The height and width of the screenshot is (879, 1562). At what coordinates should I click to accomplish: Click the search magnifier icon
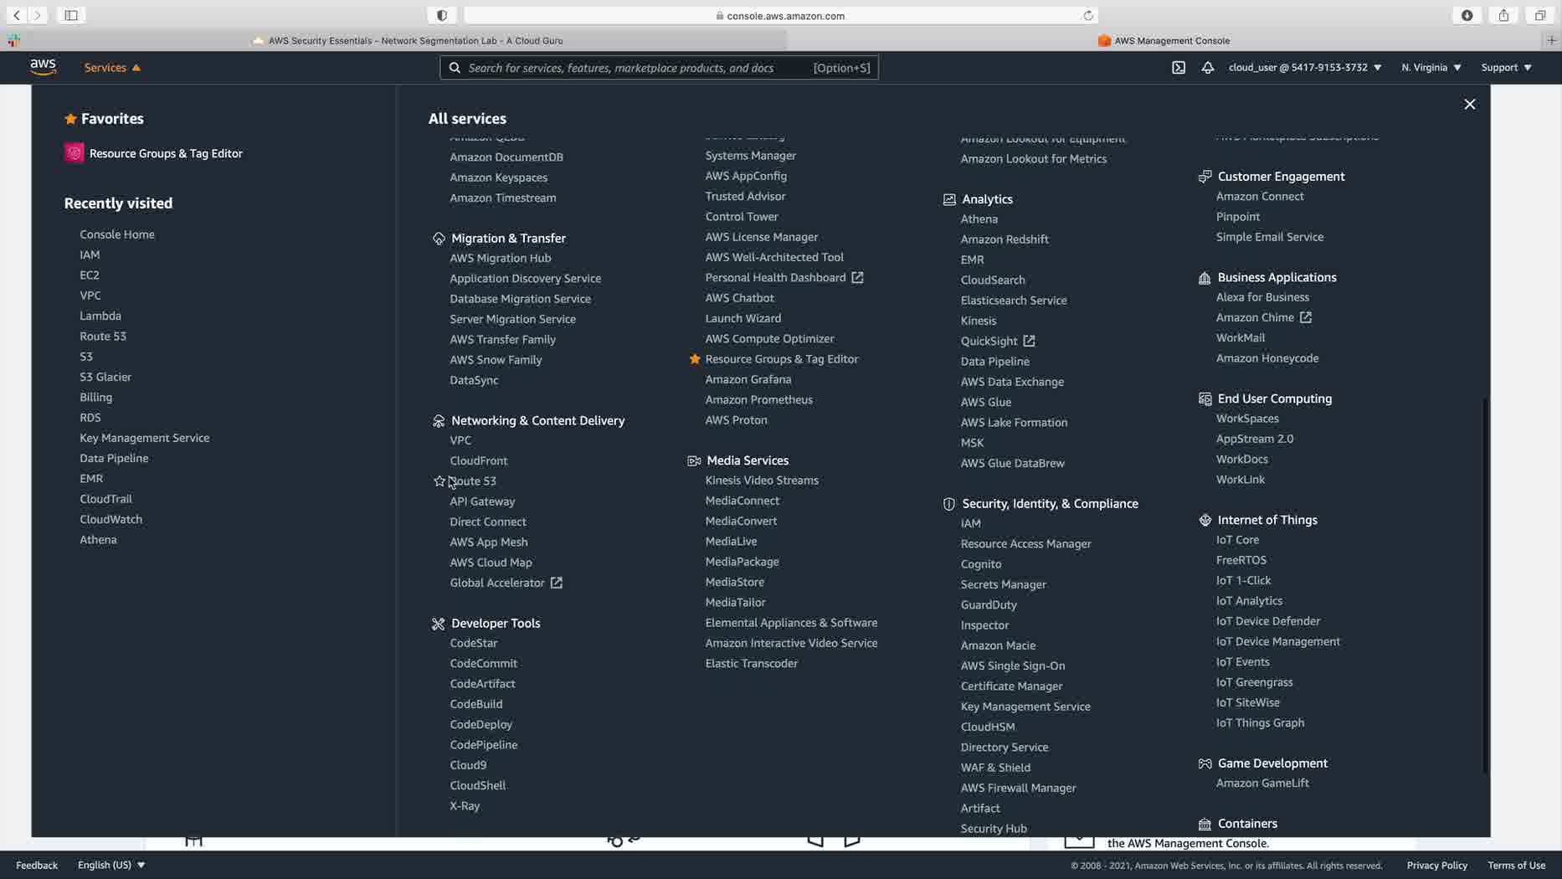pos(454,68)
